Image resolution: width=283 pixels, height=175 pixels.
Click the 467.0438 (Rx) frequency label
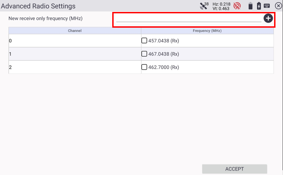tap(164, 54)
